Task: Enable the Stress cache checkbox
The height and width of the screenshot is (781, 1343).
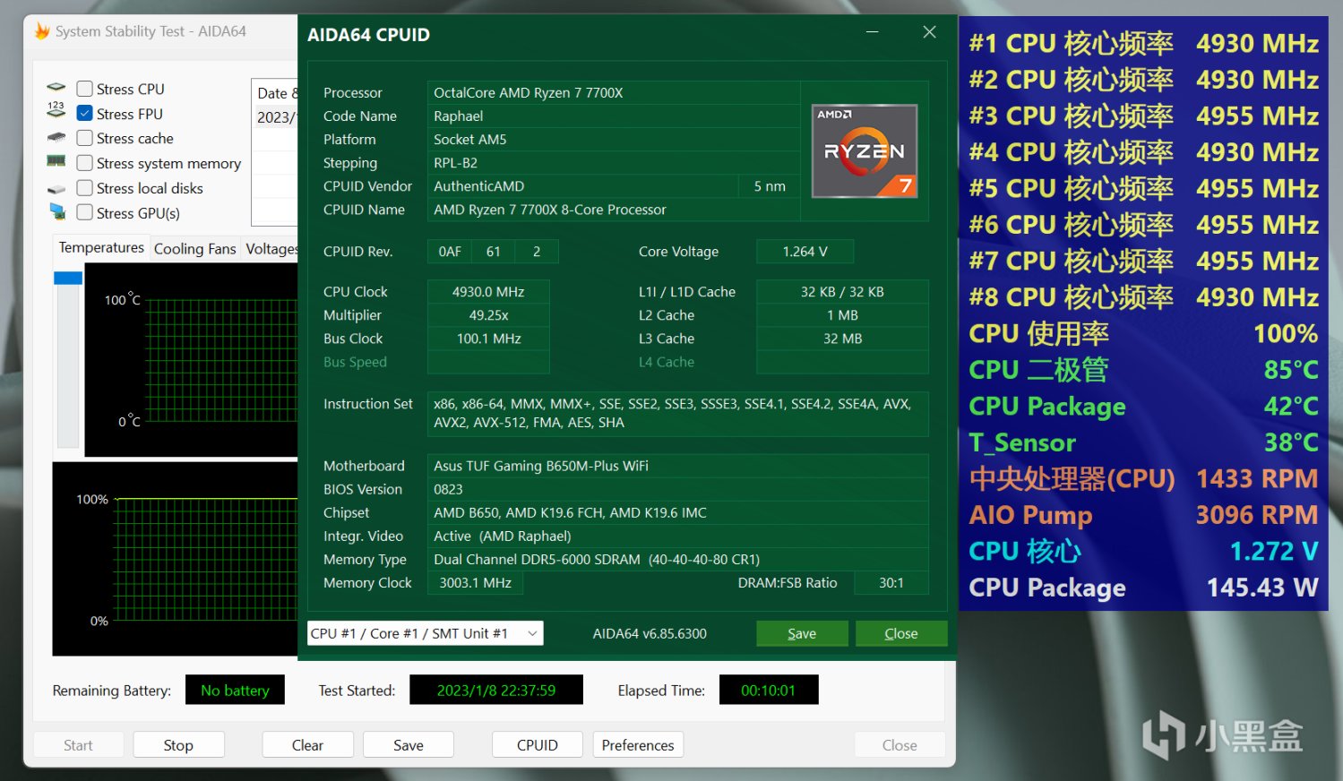Action: coord(85,138)
